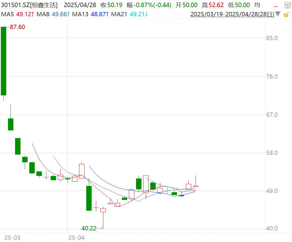The width and height of the screenshot is (292, 242).
Task: Click the 85.0 price axis label
Action: point(271,38)
